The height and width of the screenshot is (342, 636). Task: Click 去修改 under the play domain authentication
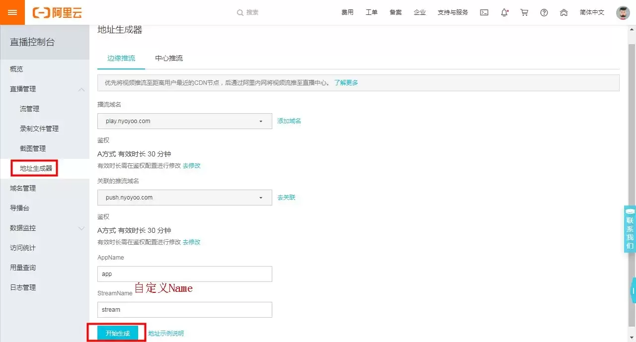pos(192,166)
